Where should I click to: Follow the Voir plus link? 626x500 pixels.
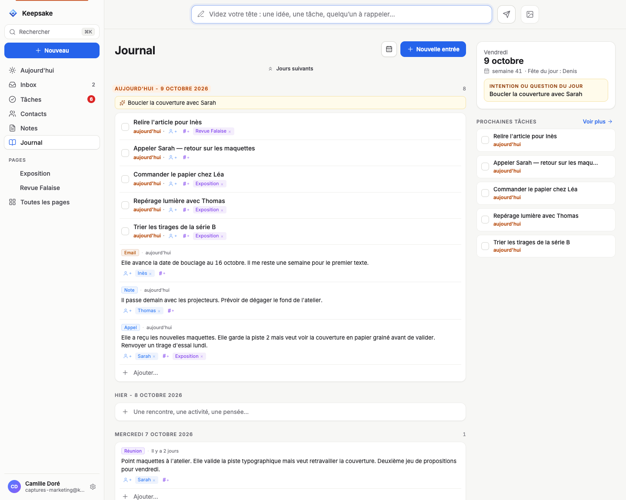597,121
